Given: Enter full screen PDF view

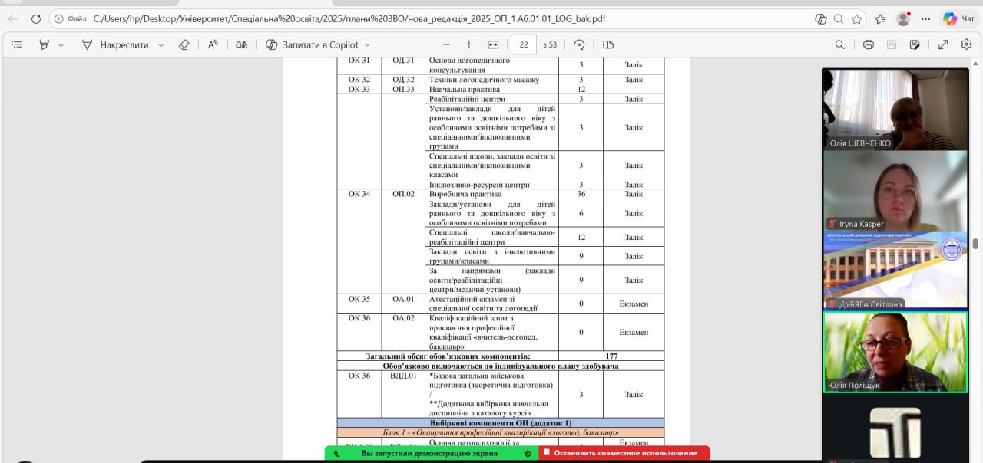Looking at the screenshot, I should pyautogui.click(x=942, y=44).
